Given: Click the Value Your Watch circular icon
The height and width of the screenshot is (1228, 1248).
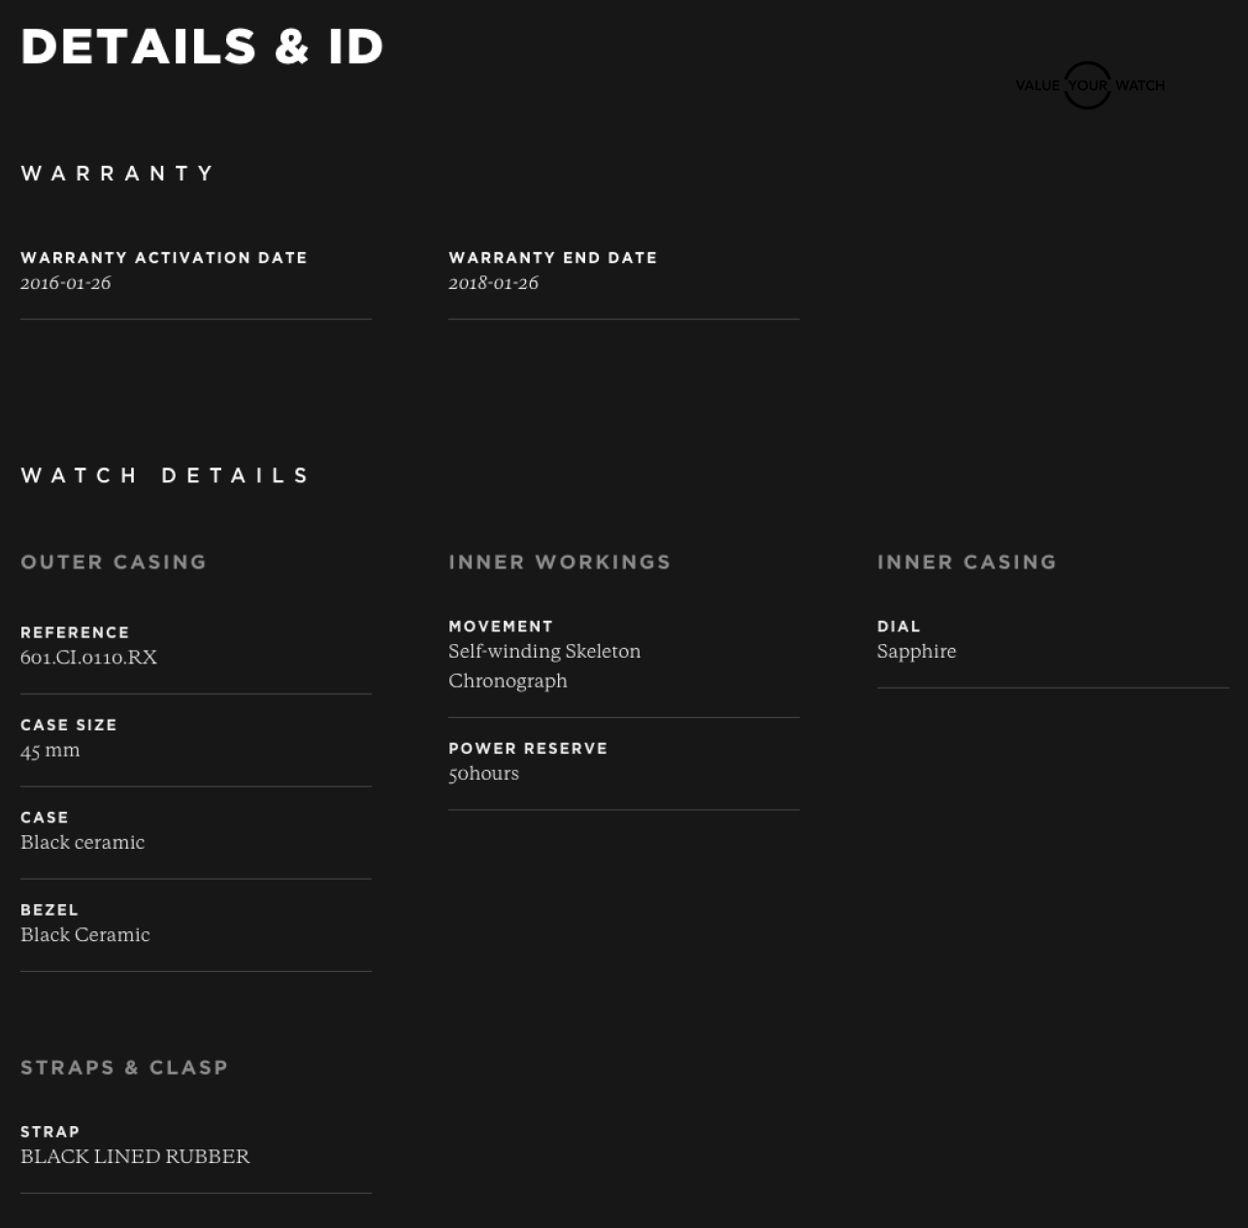Looking at the screenshot, I should click(x=1088, y=85).
